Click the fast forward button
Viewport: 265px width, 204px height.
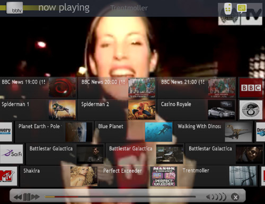click(35, 197)
